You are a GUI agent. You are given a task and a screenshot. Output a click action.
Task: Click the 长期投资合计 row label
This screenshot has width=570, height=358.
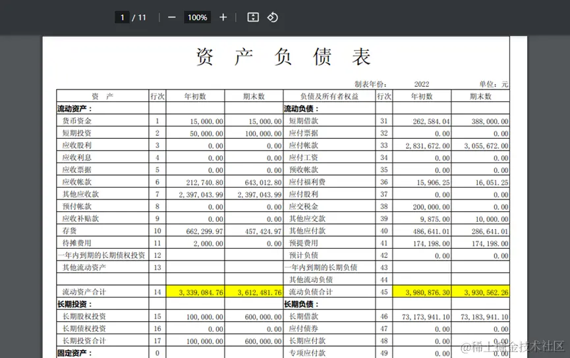(84, 341)
